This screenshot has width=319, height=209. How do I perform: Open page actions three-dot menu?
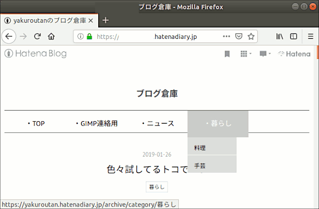[226, 36]
